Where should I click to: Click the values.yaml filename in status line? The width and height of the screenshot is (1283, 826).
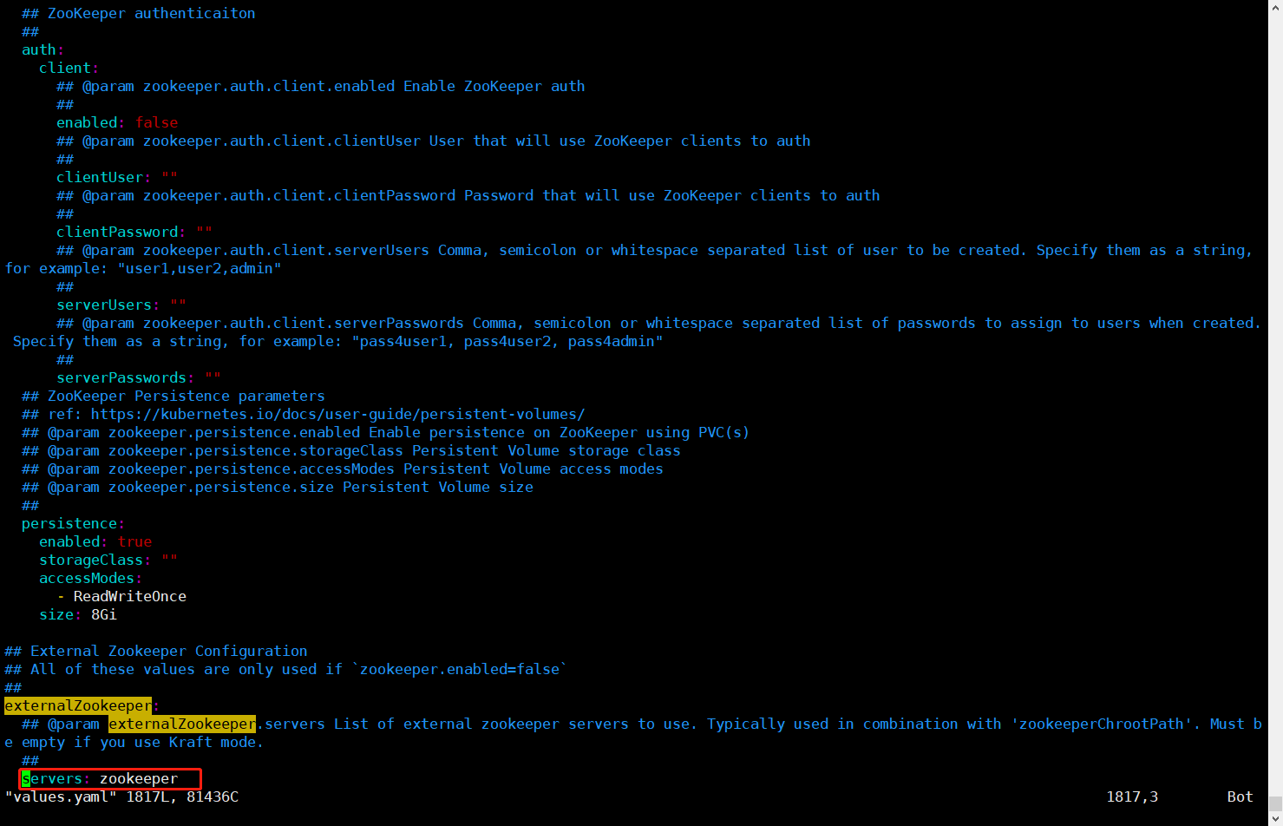click(x=61, y=796)
